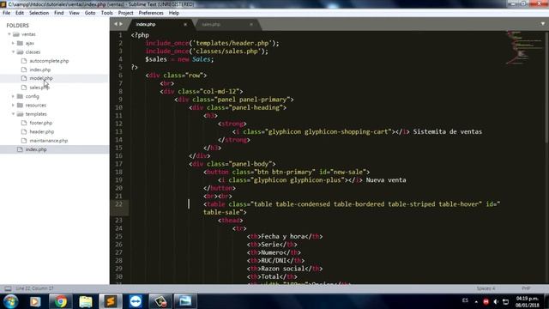
Task: Open TeamViewer from taskbar
Action: point(136,301)
